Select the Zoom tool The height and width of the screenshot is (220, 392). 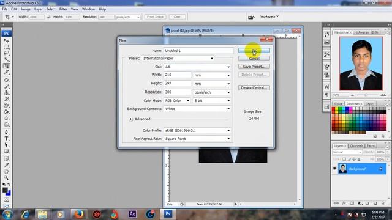tap(7, 178)
